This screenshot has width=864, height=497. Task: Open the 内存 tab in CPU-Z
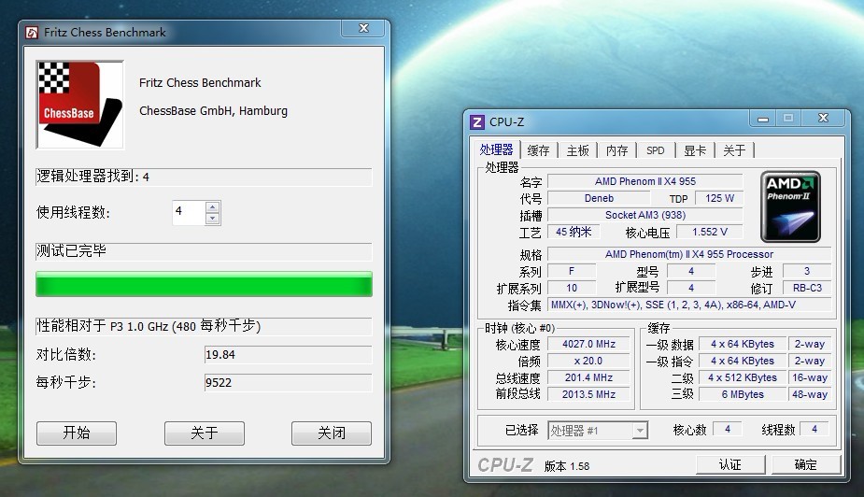pos(616,151)
